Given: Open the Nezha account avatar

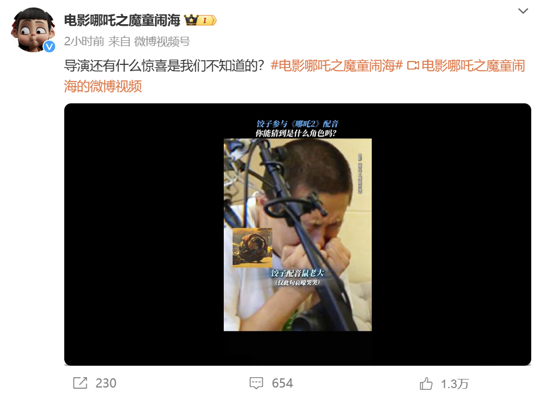Looking at the screenshot, I should (x=33, y=30).
